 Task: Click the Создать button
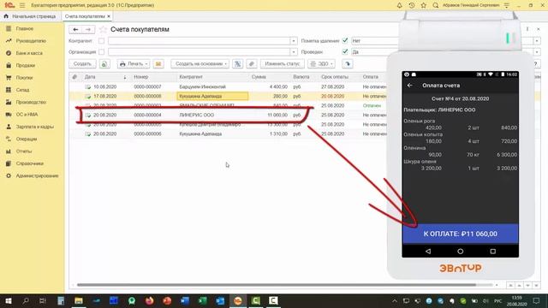click(82, 64)
